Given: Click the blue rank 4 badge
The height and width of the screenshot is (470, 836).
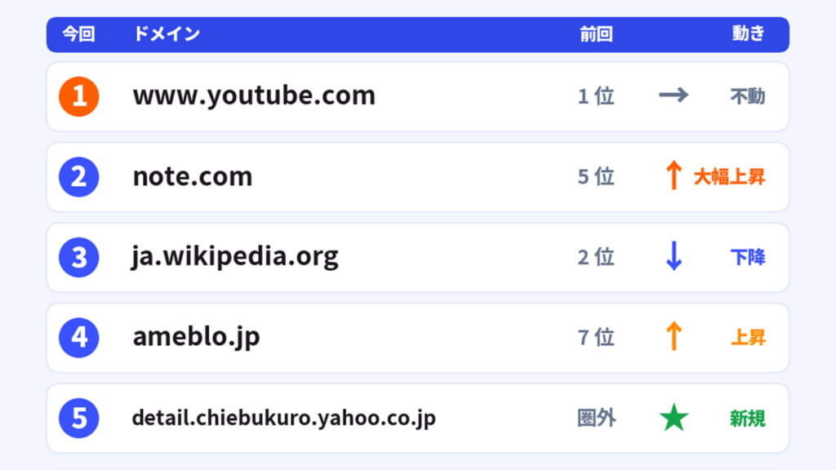Looking at the screenshot, I should coord(79,337).
